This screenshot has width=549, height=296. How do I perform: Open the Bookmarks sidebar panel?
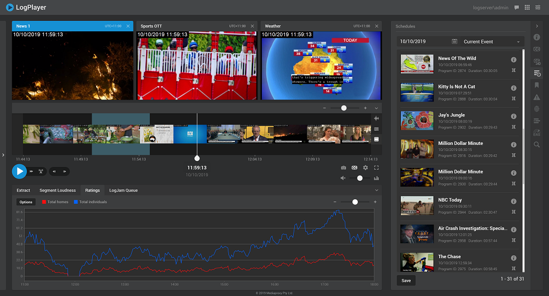click(537, 85)
